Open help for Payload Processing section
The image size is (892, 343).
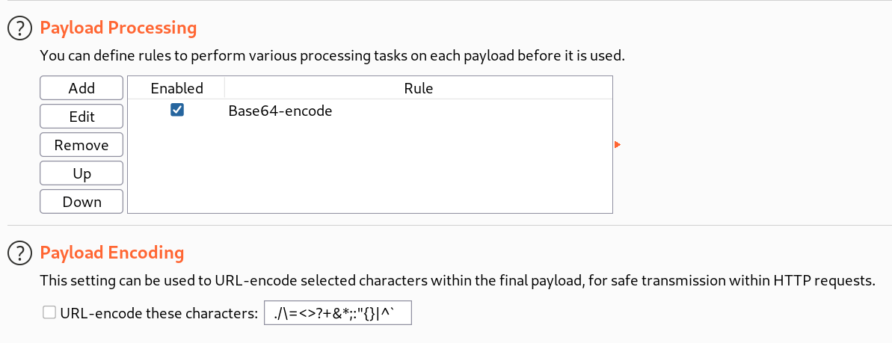tap(20, 29)
